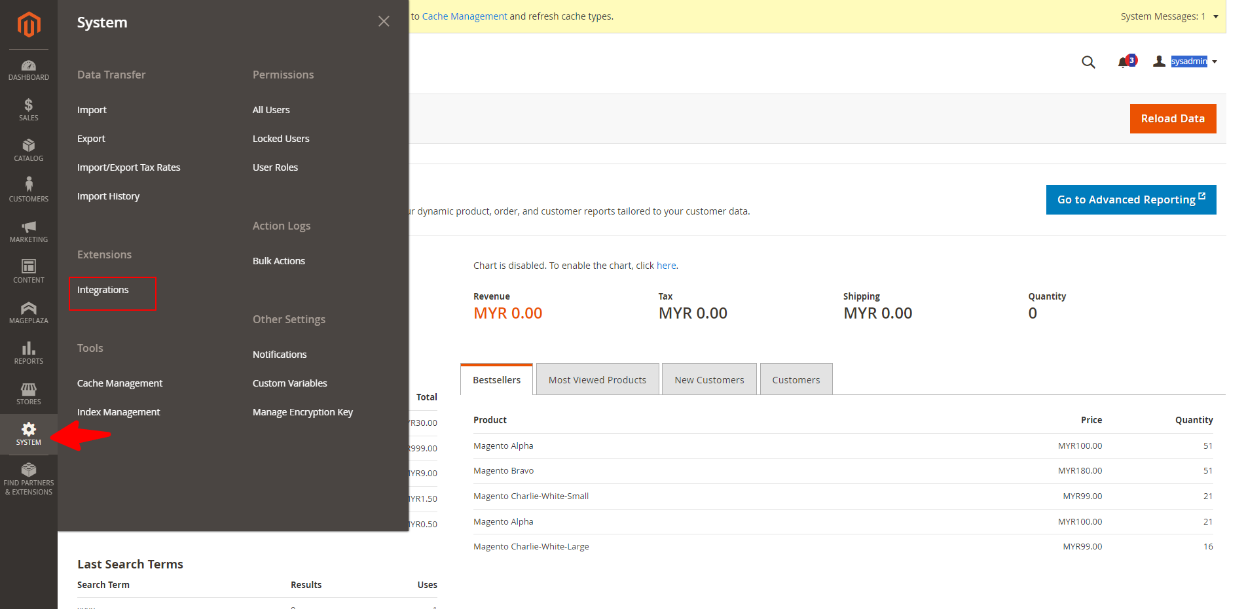The width and height of the screenshot is (1246, 609).
Task: Open the Sales menu icon
Action: point(28,110)
